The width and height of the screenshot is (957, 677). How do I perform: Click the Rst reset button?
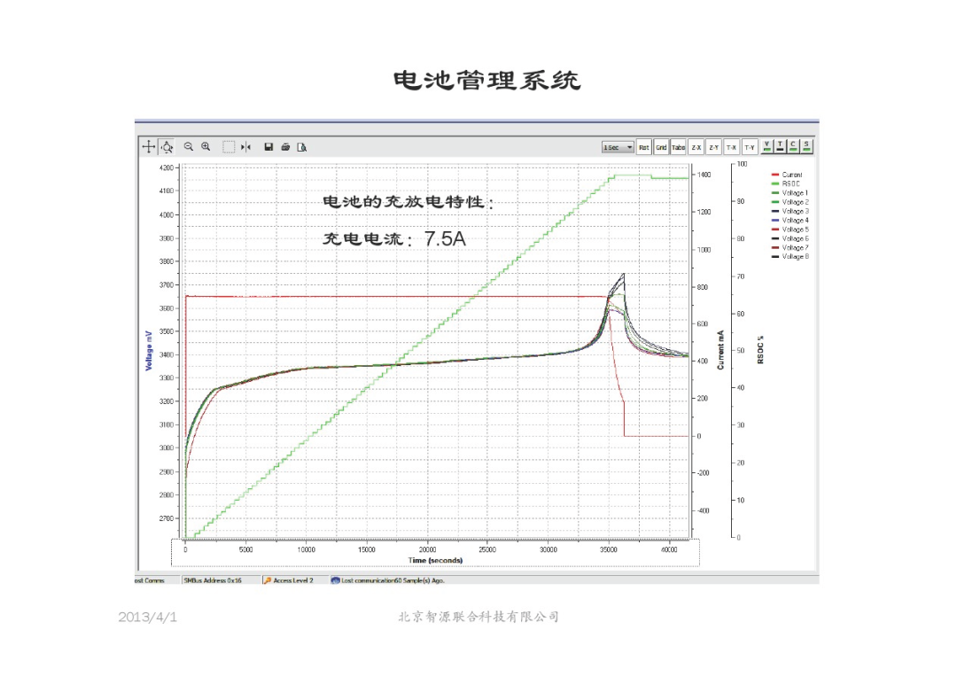(x=644, y=147)
